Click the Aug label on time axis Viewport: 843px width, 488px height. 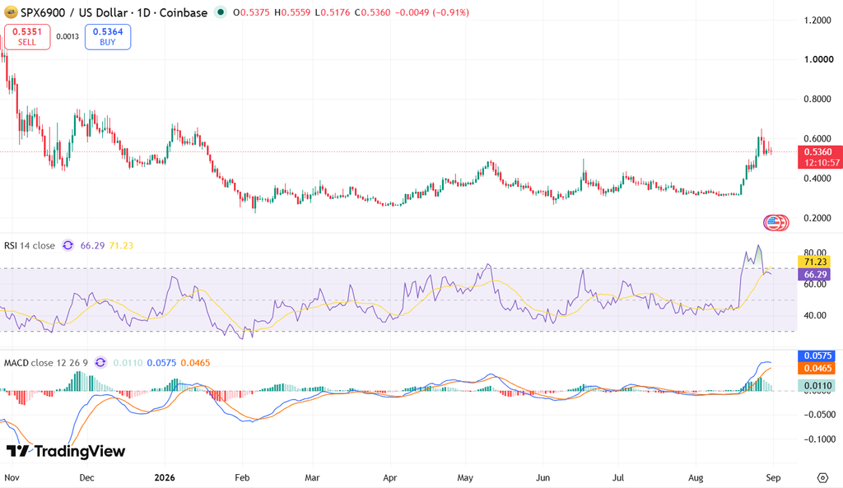tap(696, 478)
